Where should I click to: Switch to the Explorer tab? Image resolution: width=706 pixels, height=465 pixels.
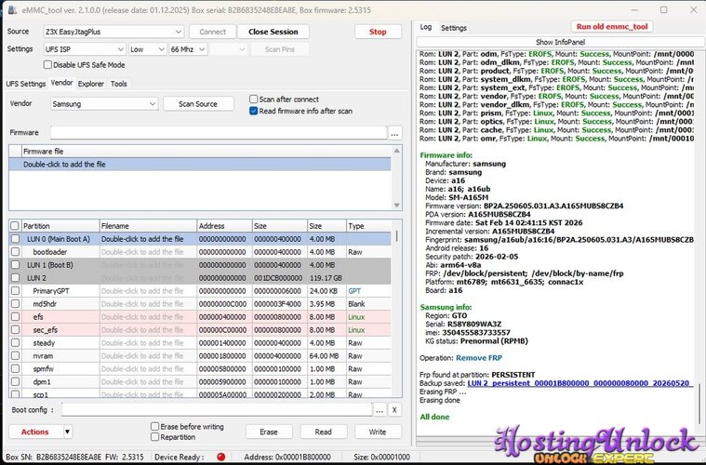click(x=91, y=84)
